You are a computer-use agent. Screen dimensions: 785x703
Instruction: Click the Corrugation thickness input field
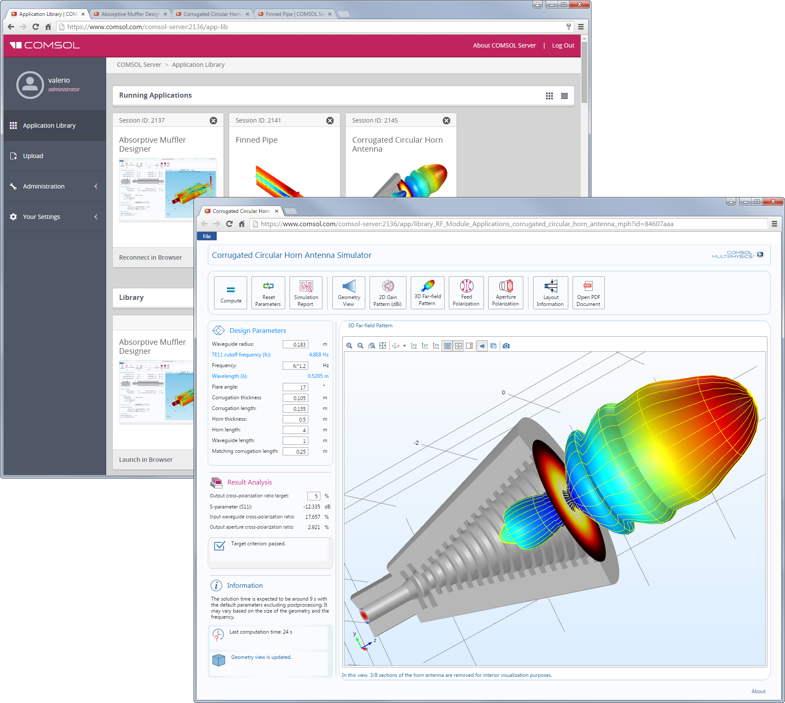click(x=295, y=398)
